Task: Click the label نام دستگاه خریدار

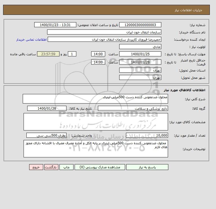Action: click(192, 32)
